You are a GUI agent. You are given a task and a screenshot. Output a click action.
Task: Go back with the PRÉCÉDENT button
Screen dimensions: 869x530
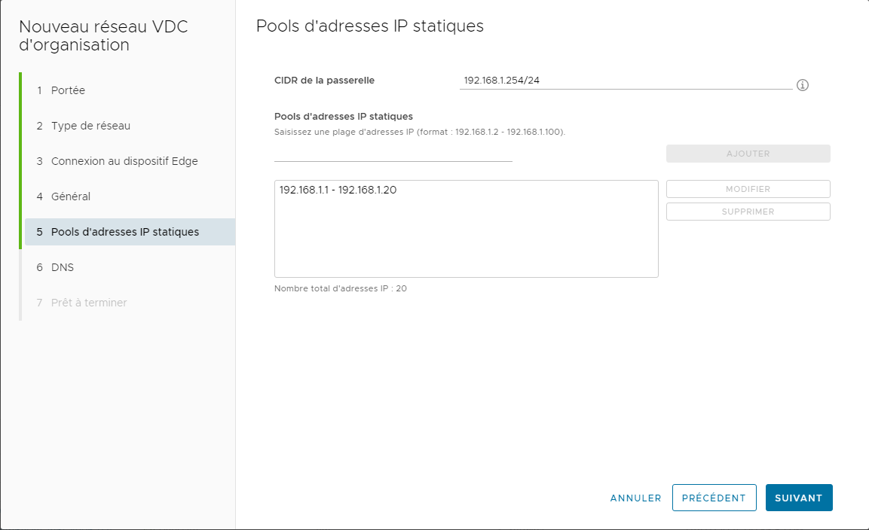(x=714, y=498)
